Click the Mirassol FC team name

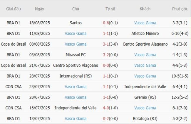point(76,55)
